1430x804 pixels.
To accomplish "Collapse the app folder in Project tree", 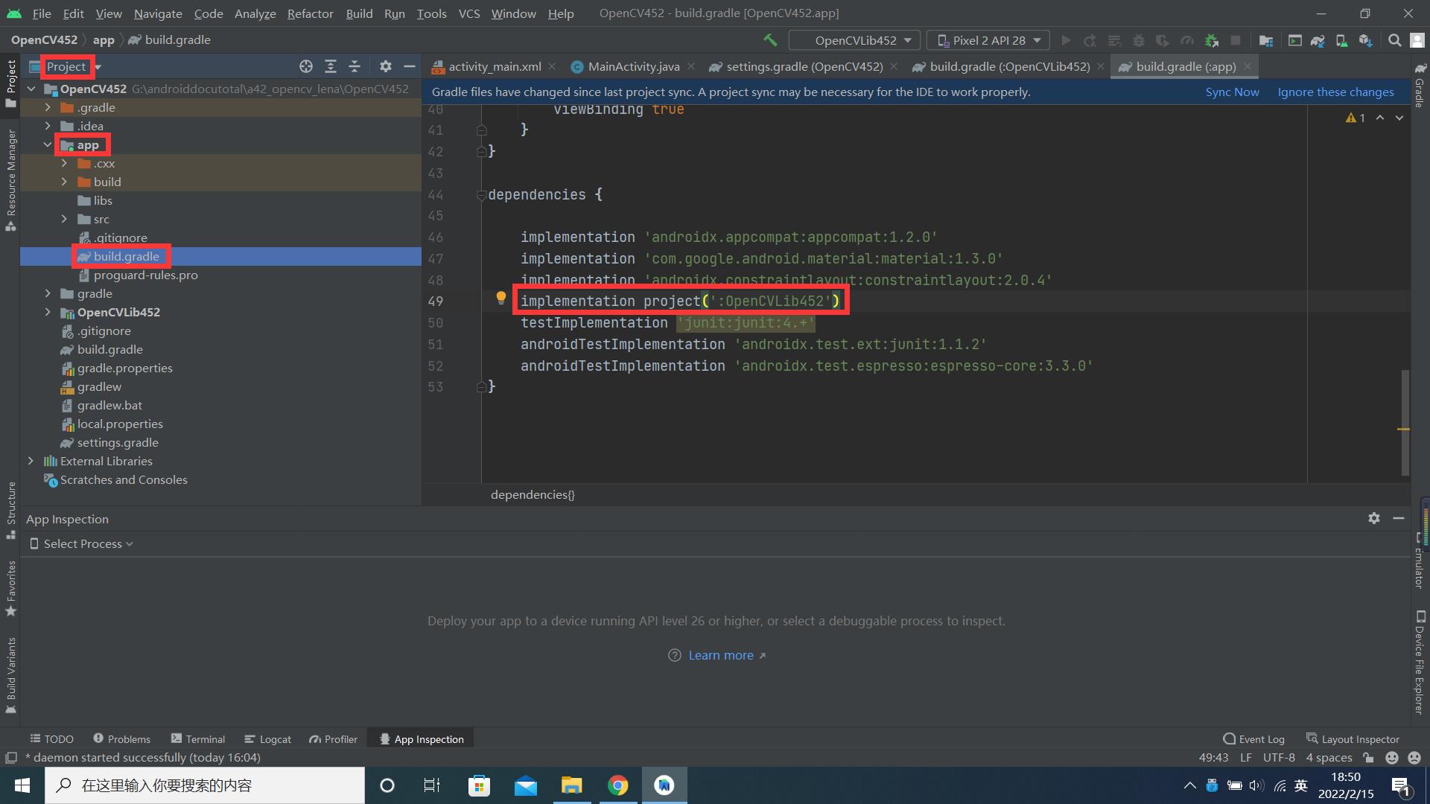I will pyautogui.click(x=47, y=144).
